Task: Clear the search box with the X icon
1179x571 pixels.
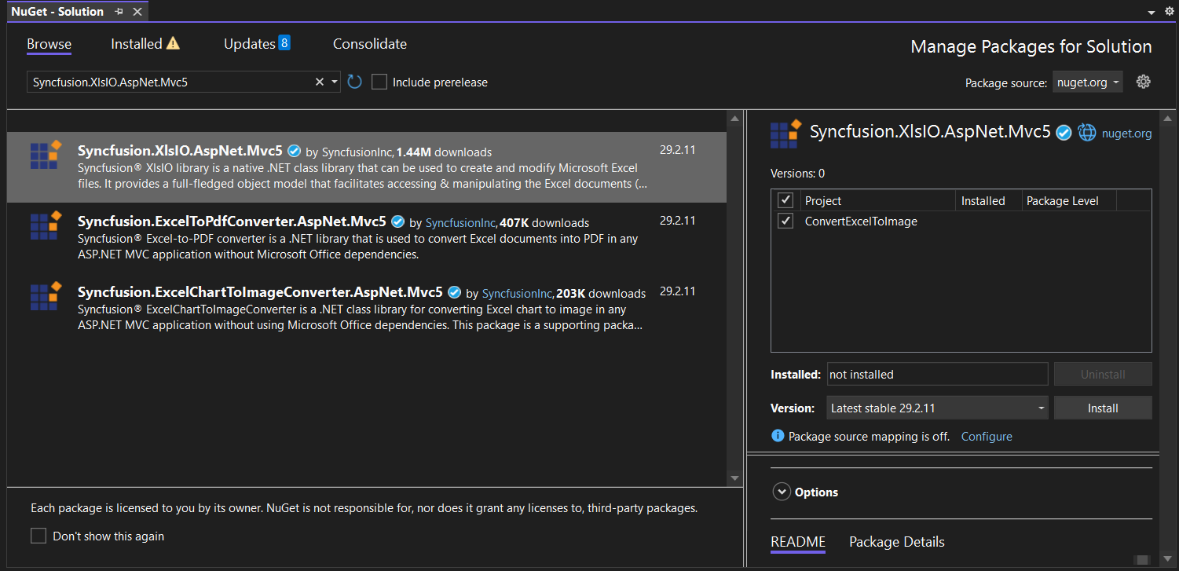Action: (x=319, y=81)
